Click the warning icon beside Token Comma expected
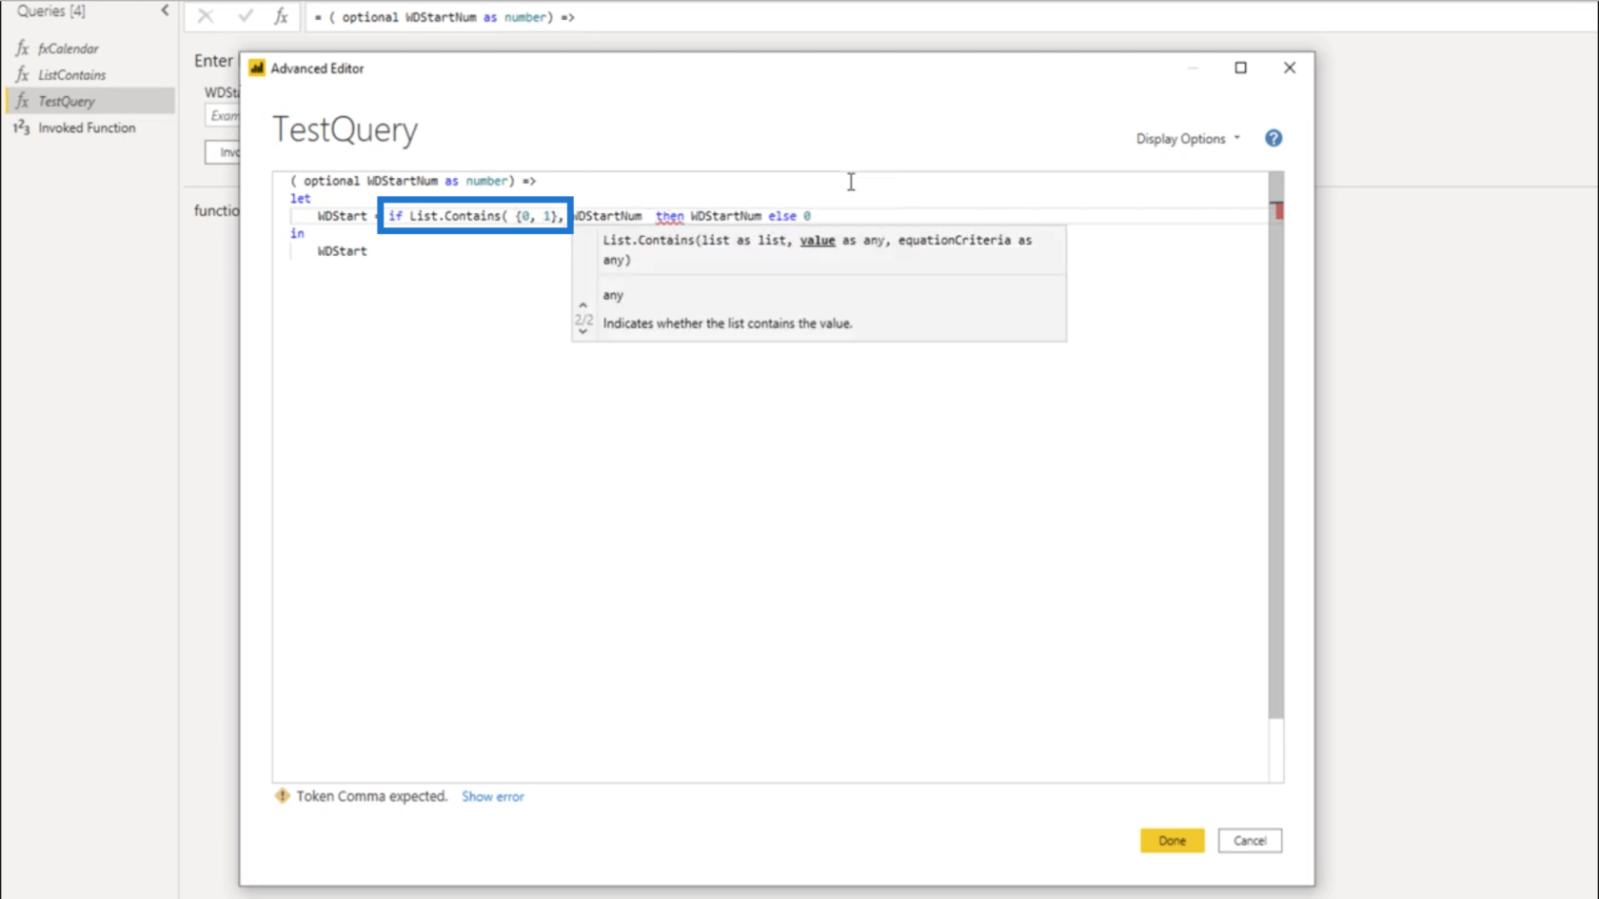The height and width of the screenshot is (899, 1599). (282, 796)
